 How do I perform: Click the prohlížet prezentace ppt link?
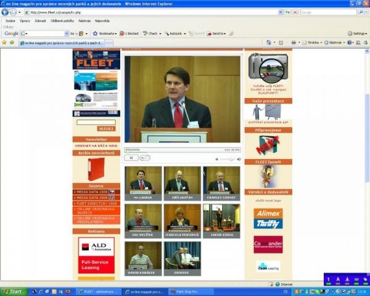pyautogui.click(x=268, y=122)
